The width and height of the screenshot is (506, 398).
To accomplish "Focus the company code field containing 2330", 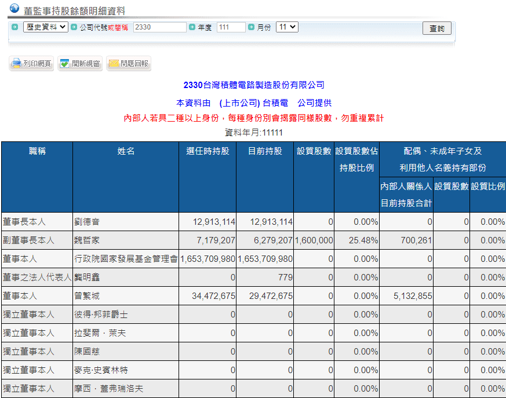I will point(159,27).
